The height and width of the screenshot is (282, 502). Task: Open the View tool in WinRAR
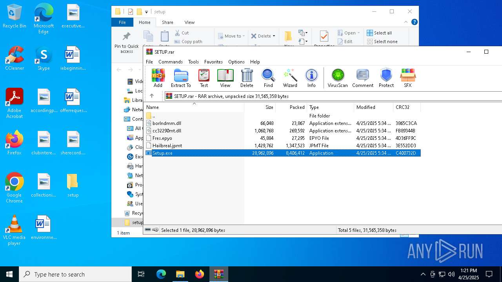point(225,78)
